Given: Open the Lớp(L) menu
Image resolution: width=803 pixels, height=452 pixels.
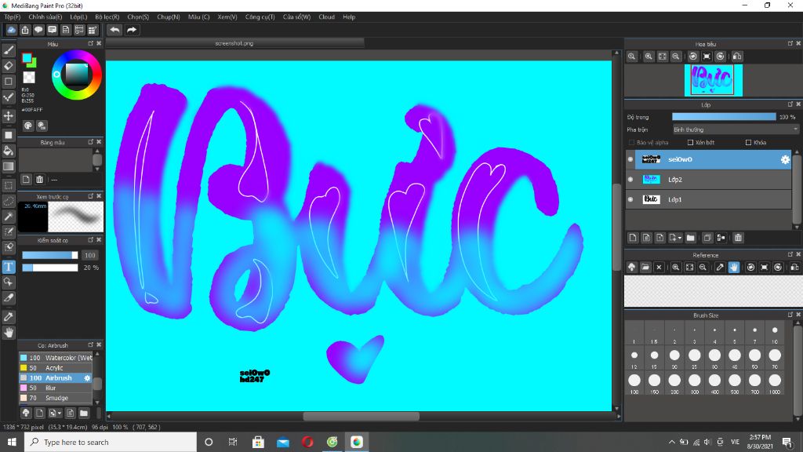Looking at the screenshot, I should pos(78,17).
